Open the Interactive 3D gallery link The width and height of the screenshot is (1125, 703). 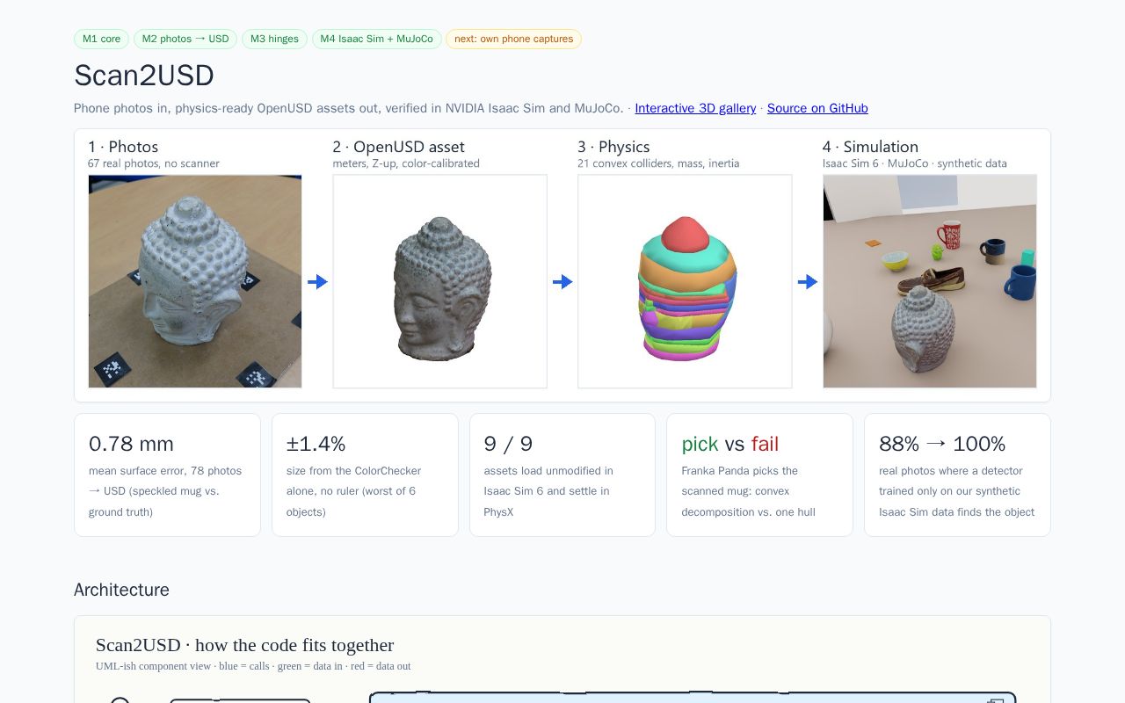coord(695,108)
